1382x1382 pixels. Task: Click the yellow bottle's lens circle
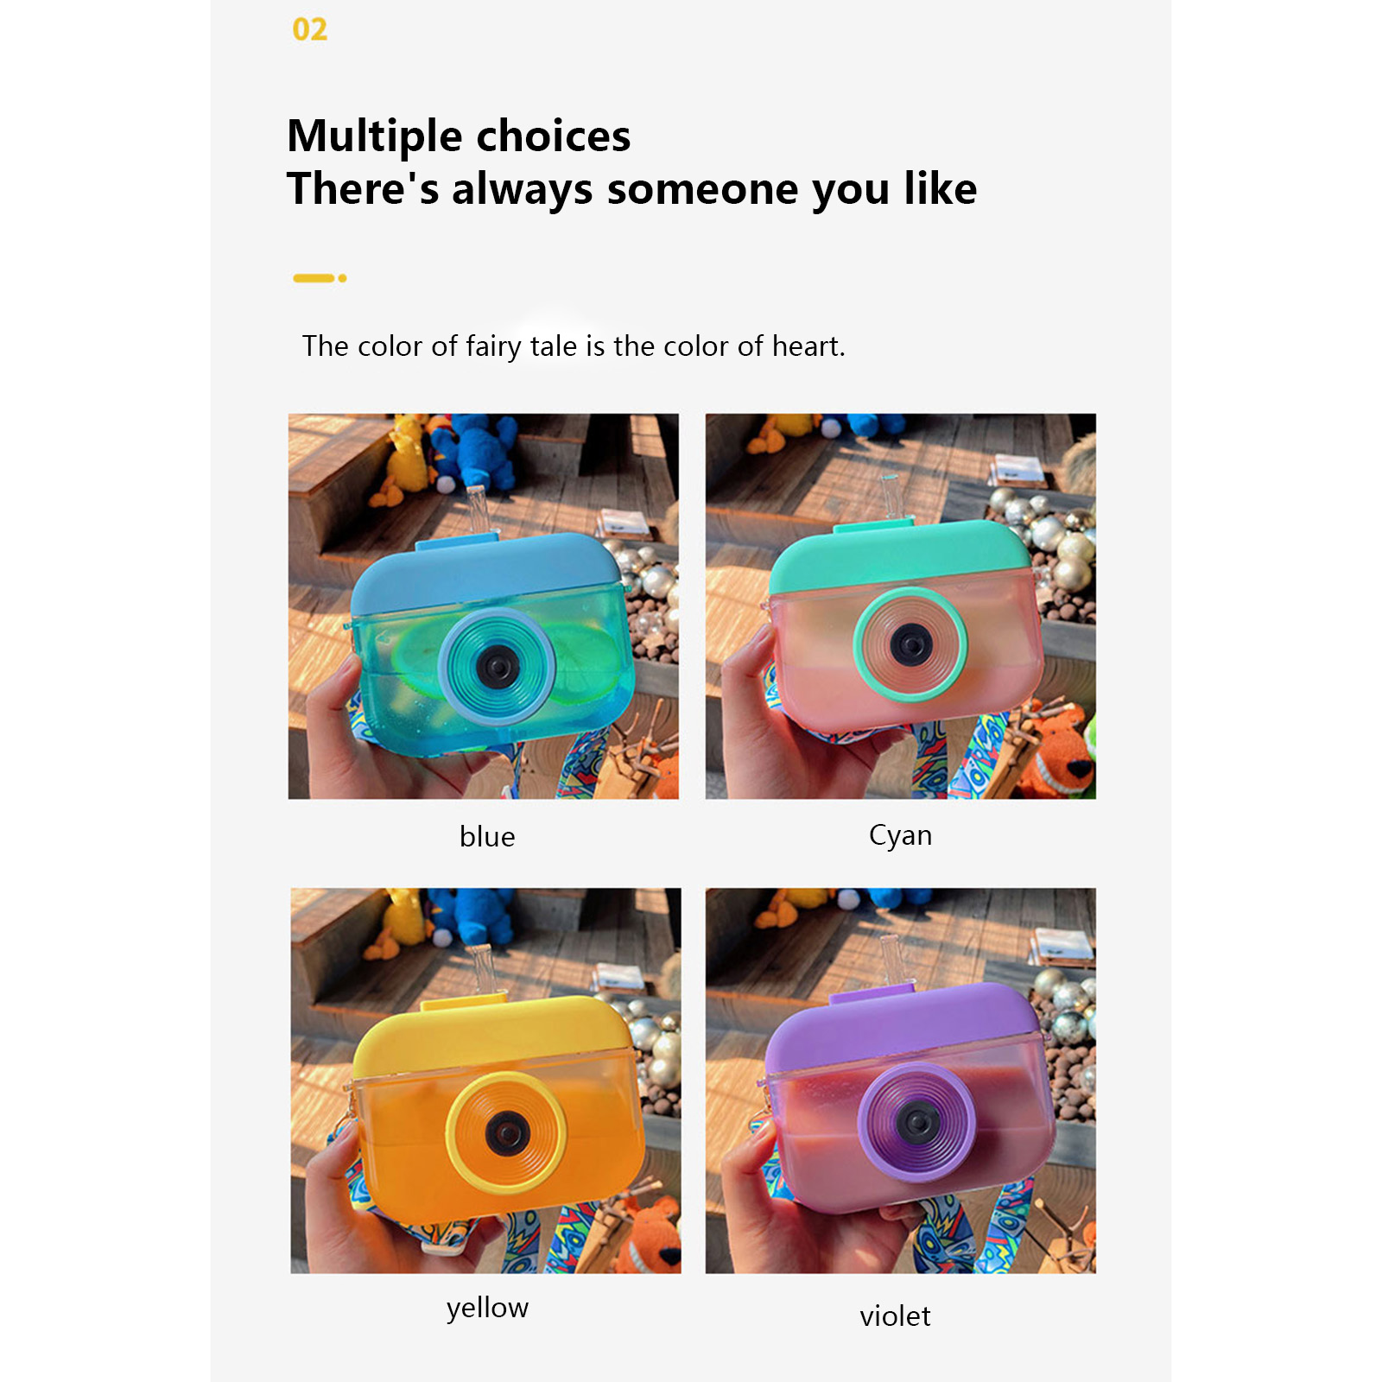tap(506, 1132)
